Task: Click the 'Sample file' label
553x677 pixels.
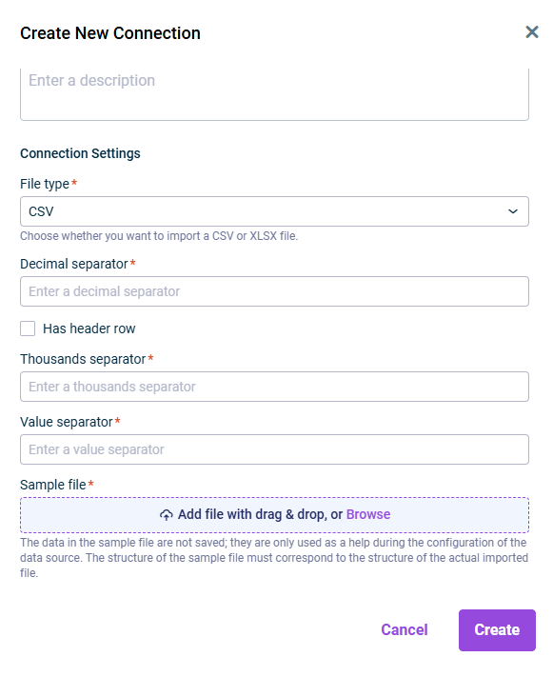Action: 53,485
